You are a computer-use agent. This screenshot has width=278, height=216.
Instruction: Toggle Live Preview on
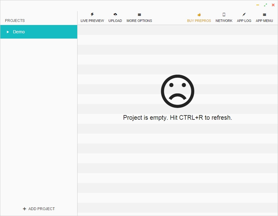pos(92,17)
